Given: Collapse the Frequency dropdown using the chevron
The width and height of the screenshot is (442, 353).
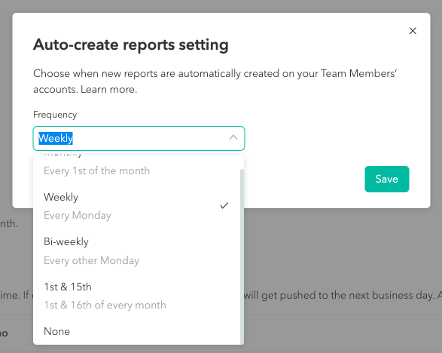Looking at the screenshot, I should (233, 138).
